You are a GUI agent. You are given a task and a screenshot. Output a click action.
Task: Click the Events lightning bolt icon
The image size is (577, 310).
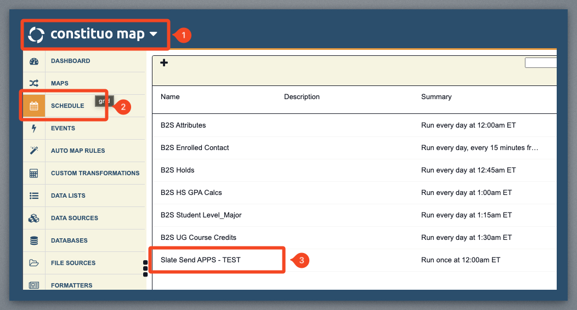tap(34, 129)
